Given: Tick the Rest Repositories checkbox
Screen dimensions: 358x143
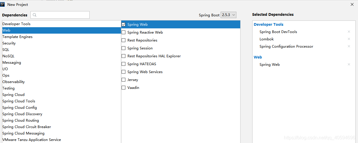Looking at the screenshot, I should [x=124, y=40].
